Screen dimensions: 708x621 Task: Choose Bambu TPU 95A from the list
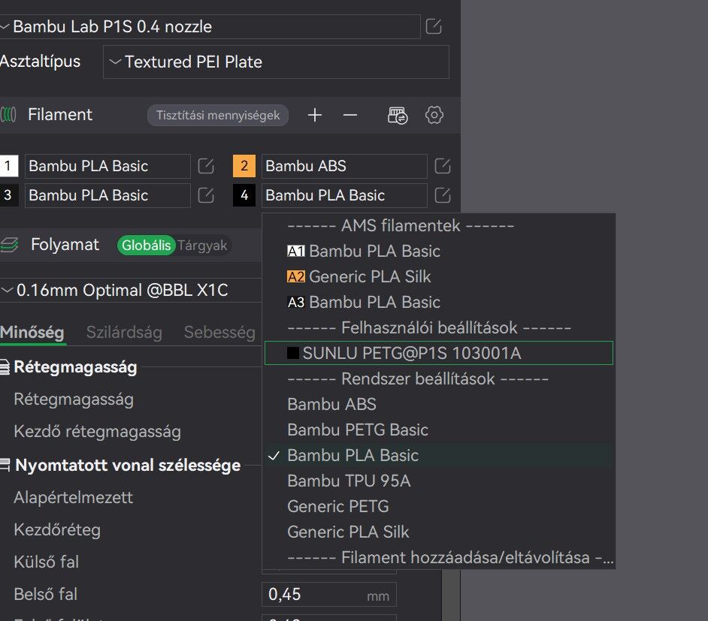[438, 481]
